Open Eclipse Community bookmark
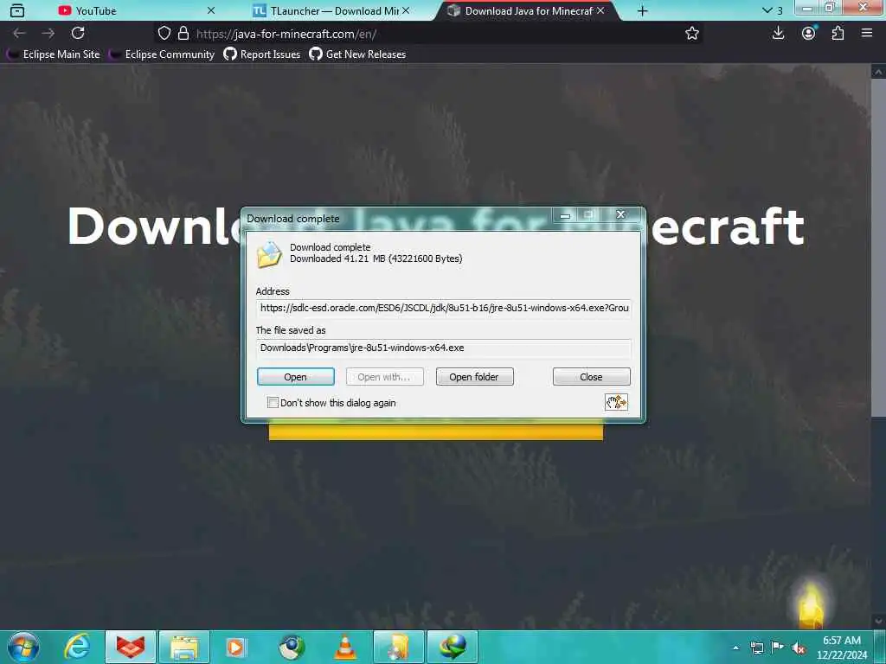This screenshot has height=664, width=886. pos(162,54)
